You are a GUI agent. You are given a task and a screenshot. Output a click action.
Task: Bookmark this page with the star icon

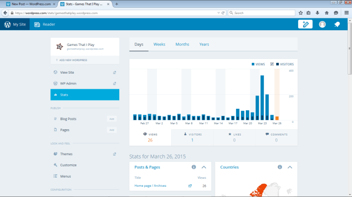pos(301,13)
